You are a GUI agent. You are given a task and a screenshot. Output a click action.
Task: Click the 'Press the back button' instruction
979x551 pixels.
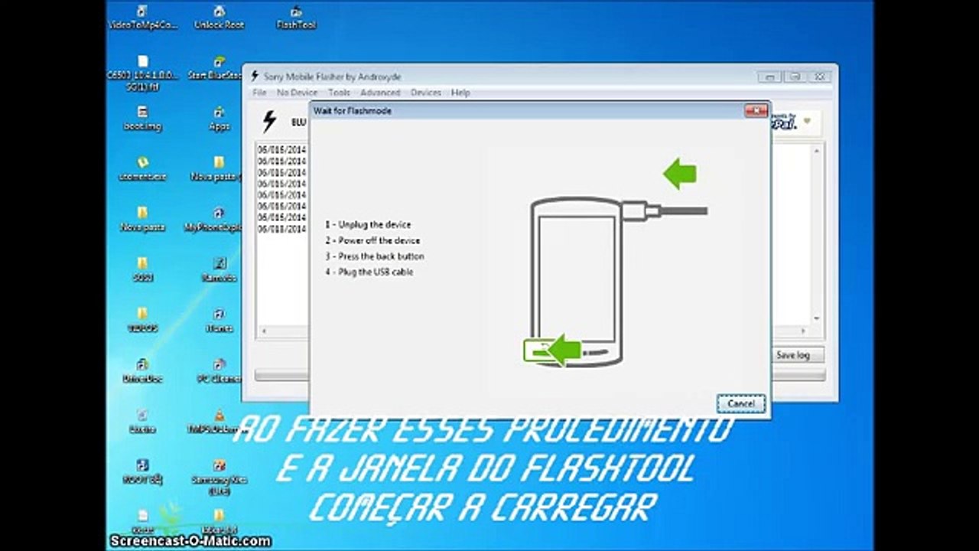point(374,256)
